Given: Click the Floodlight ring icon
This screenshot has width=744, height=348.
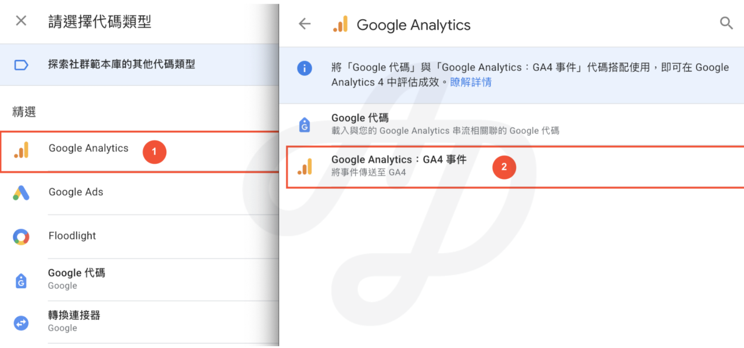Looking at the screenshot, I should tap(21, 236).
